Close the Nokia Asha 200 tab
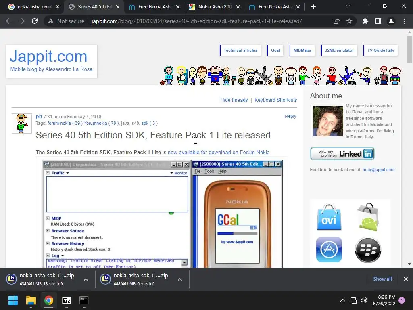Viewport: 413px width, 310px height. click(x=238, y=7)
